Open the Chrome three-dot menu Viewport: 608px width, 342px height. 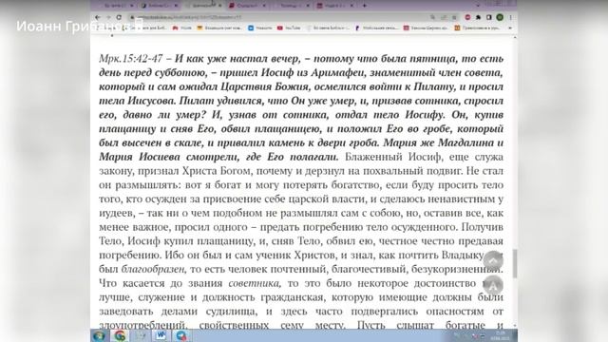coord(511,17)
